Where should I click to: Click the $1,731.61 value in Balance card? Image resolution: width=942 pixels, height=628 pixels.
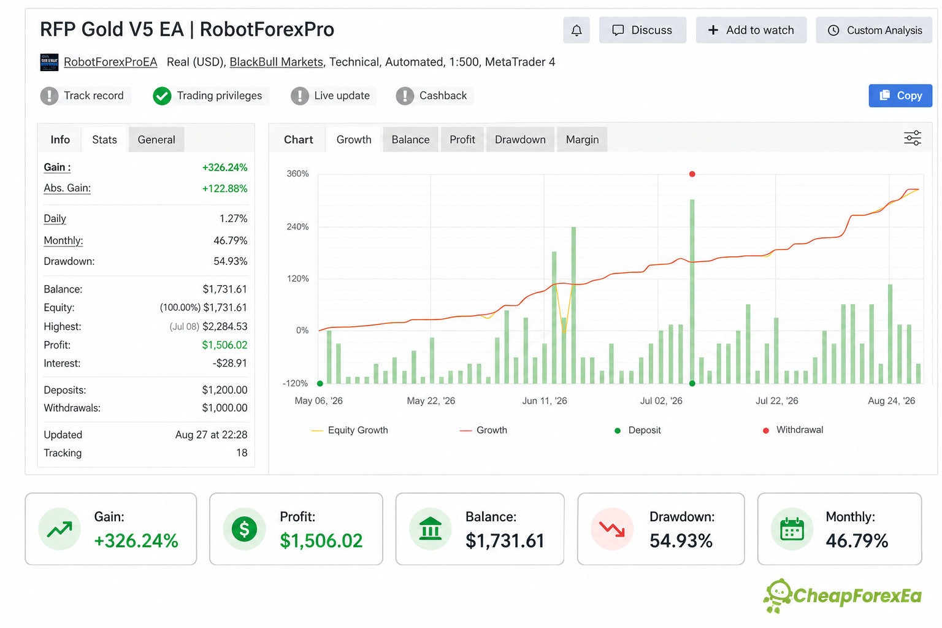505,541
